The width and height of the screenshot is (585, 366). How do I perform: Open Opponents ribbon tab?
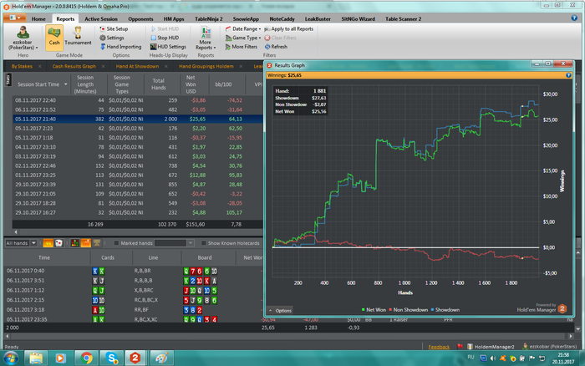tap(140, 18)
